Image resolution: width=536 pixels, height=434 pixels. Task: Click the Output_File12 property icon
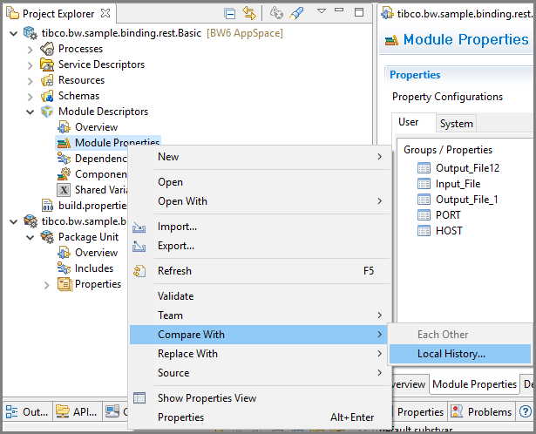[424, 168]
